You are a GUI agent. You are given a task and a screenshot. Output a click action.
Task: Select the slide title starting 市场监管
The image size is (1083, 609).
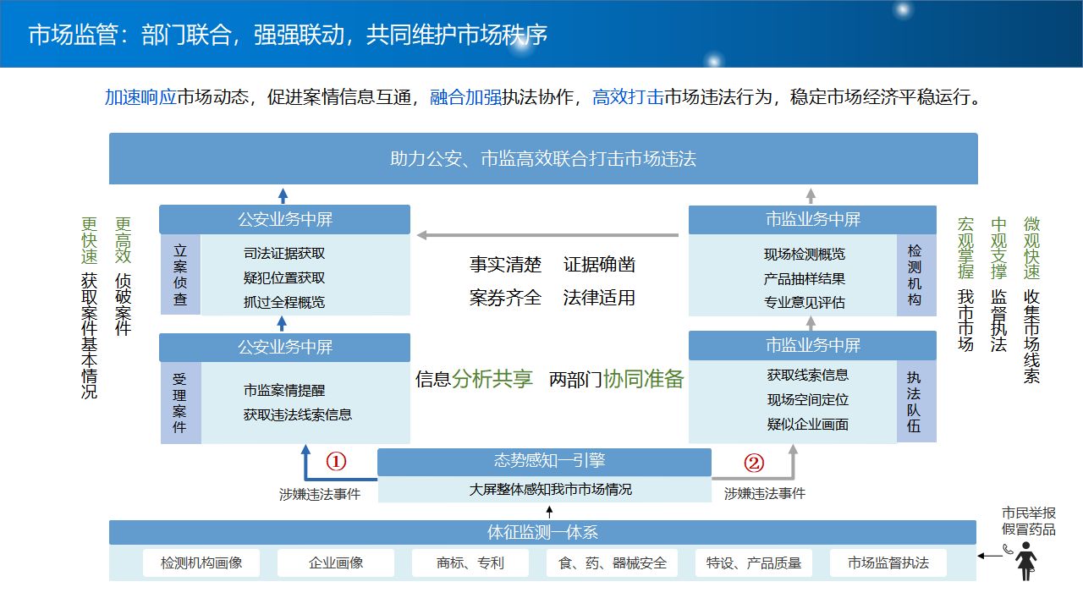click(288, 35)
